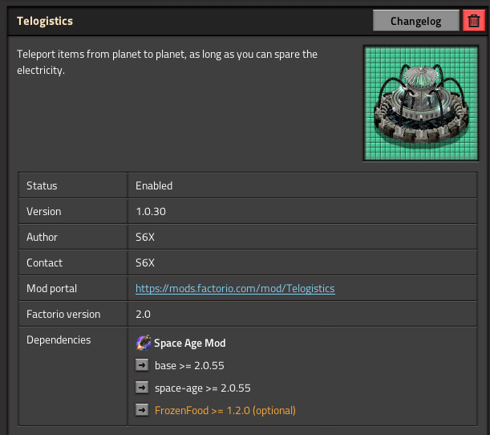Delete the mod with the red trash icon
Image resolution: width=490 pixels, height=435 pixels.
[474, 22]
